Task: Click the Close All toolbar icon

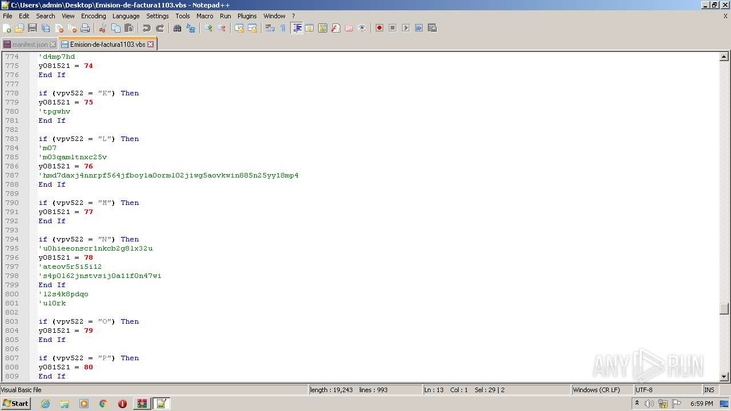Action: click(x=72, y=28)
